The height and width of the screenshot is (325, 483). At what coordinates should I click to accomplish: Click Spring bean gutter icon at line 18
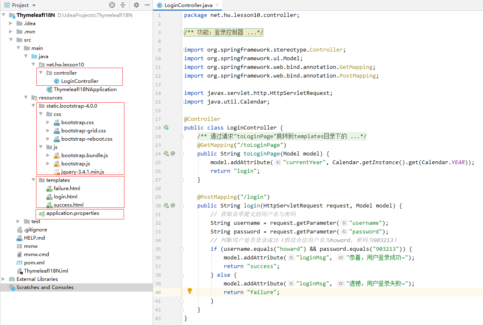166,127
